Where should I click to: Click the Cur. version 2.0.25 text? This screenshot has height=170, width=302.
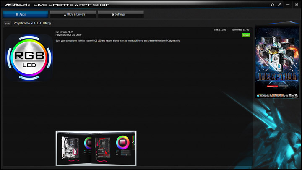(65, 32)
